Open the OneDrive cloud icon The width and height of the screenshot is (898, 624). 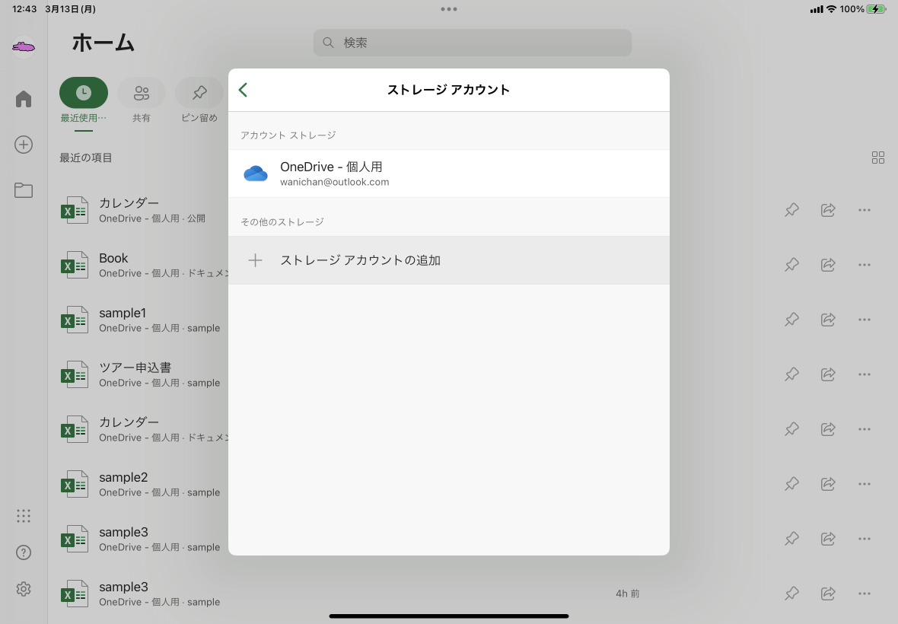pos(256,173)
